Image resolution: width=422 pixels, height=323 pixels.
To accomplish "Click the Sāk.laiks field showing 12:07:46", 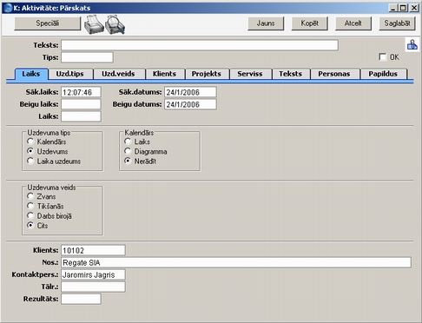I will [81, 92].
